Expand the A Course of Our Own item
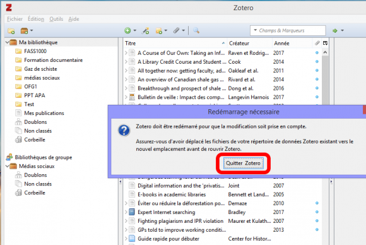 pos(126,53)
